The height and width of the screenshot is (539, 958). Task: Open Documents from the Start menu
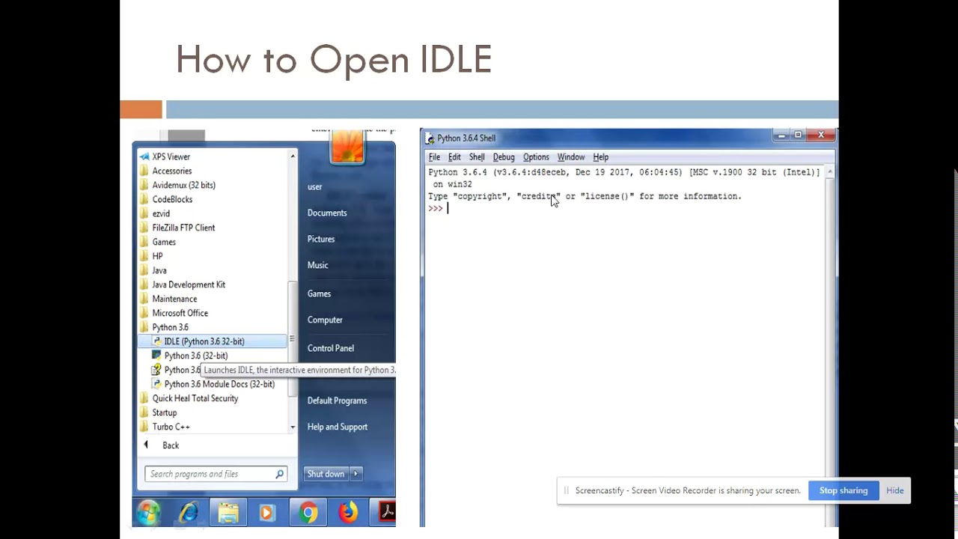(x=327, y=213)
